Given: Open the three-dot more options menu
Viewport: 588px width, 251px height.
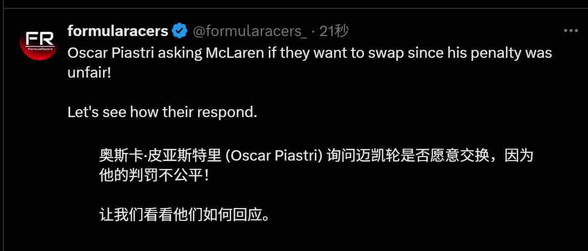Looking at the screenshot, I should point(571,31).
